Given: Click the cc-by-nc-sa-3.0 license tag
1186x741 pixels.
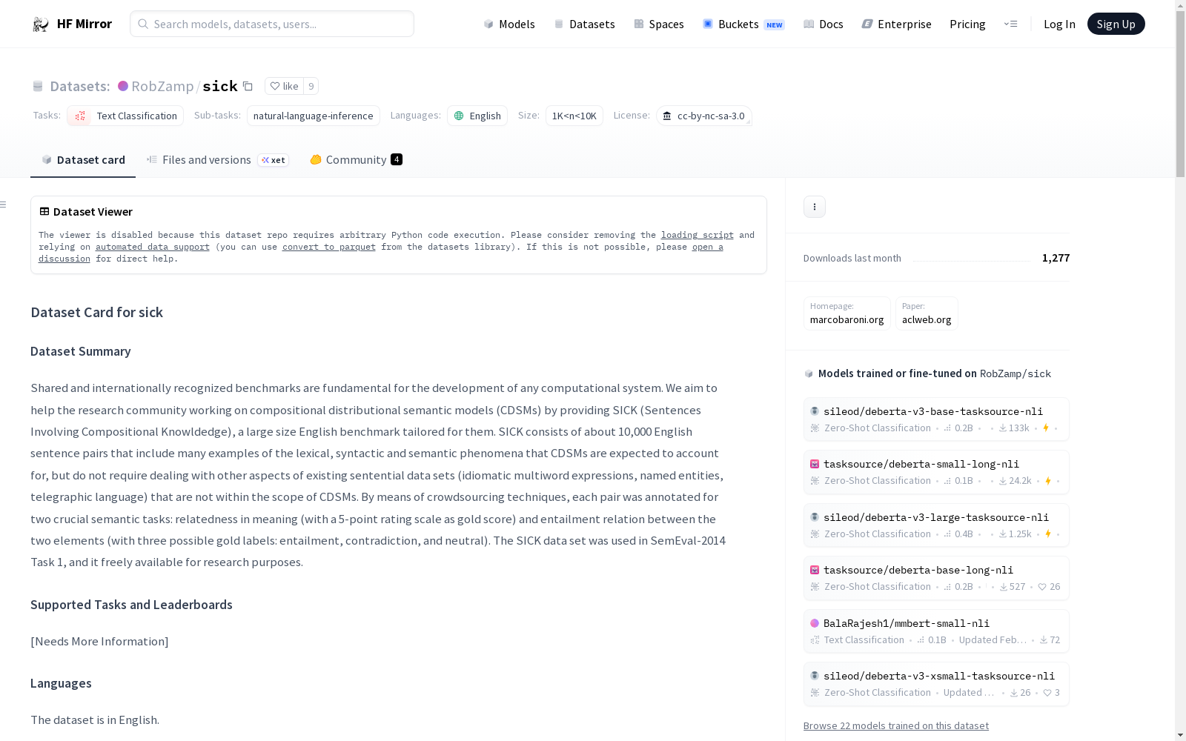Looking at the screenshot, I should [704, 116].
